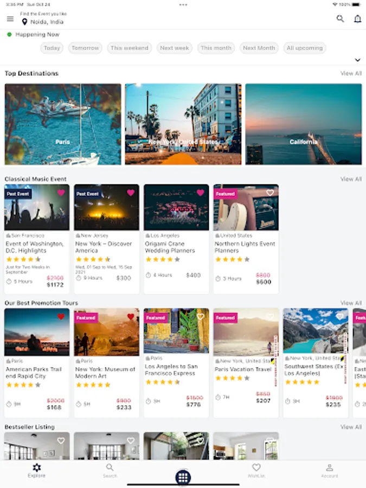The width and height of the screenshot is (366, 488).
Task: Open New York: Museum of Modern Art title
Action: click(x=105, y=373)
